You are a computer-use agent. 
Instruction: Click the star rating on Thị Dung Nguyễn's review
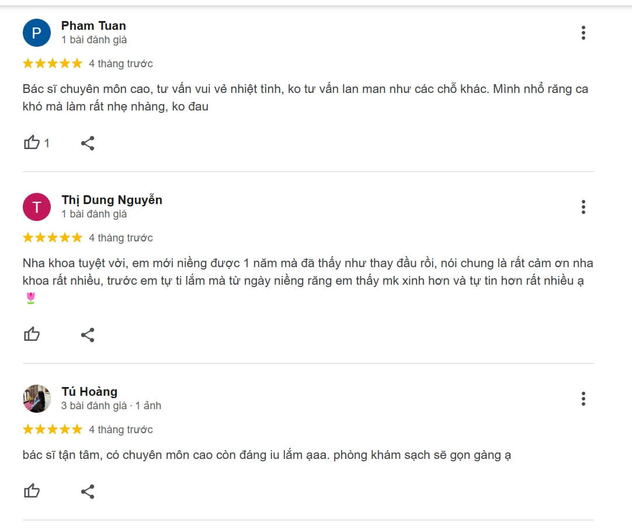click(x=53, y=237)
